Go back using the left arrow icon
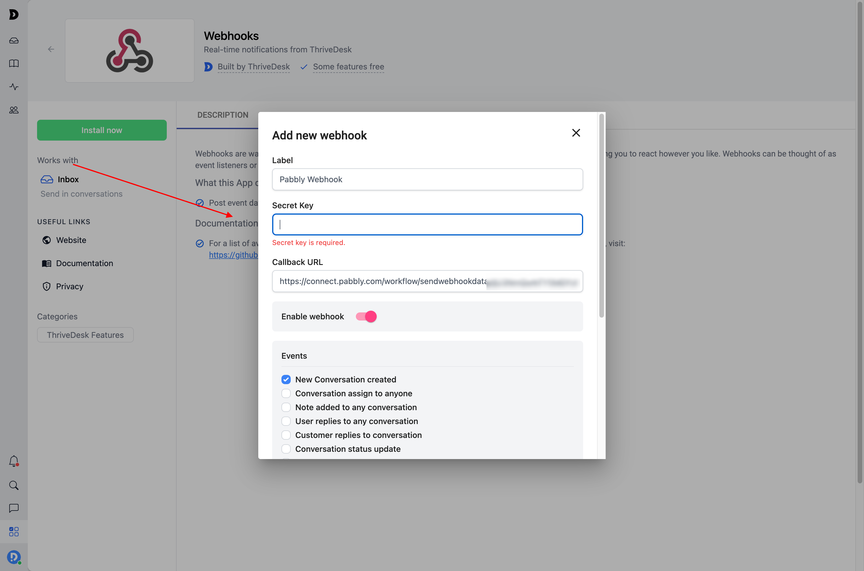This screenshot has height=571, width=864. (51, 49)
